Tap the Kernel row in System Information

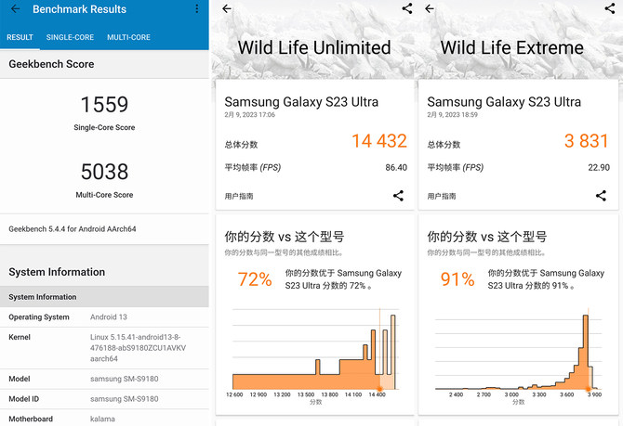point(104,348)
